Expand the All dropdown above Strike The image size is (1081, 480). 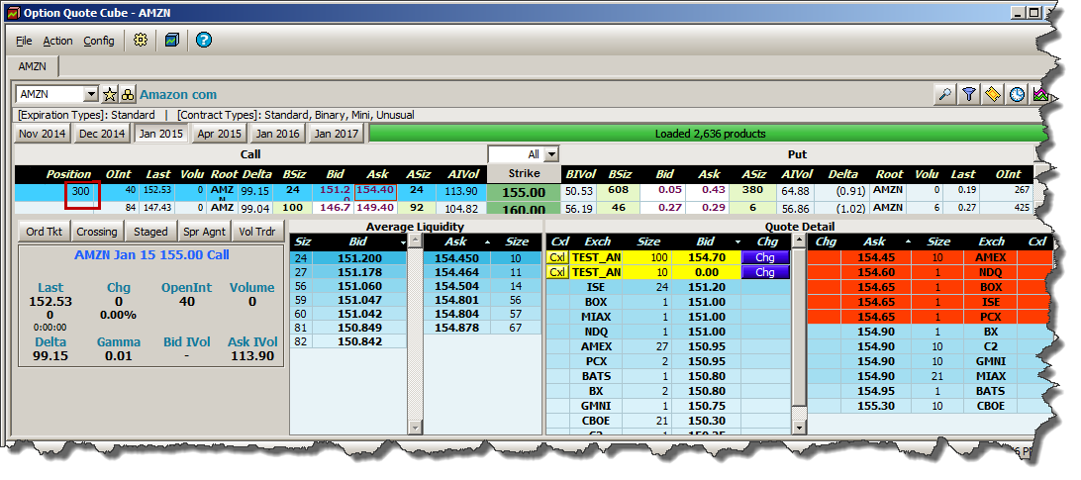(551, 154)
